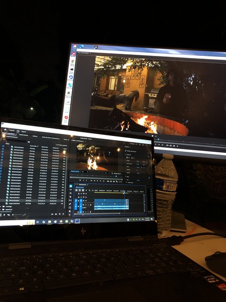Viewport: 226px width, 302px height.
Task: Click the Home icon in Premiere Pro
Action: click(5, 130)
